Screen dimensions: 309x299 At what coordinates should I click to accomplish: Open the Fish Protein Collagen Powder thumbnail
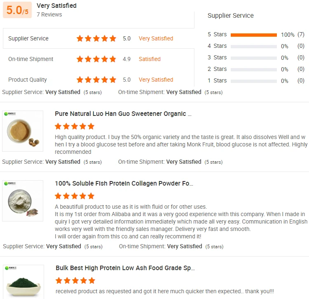23,201
